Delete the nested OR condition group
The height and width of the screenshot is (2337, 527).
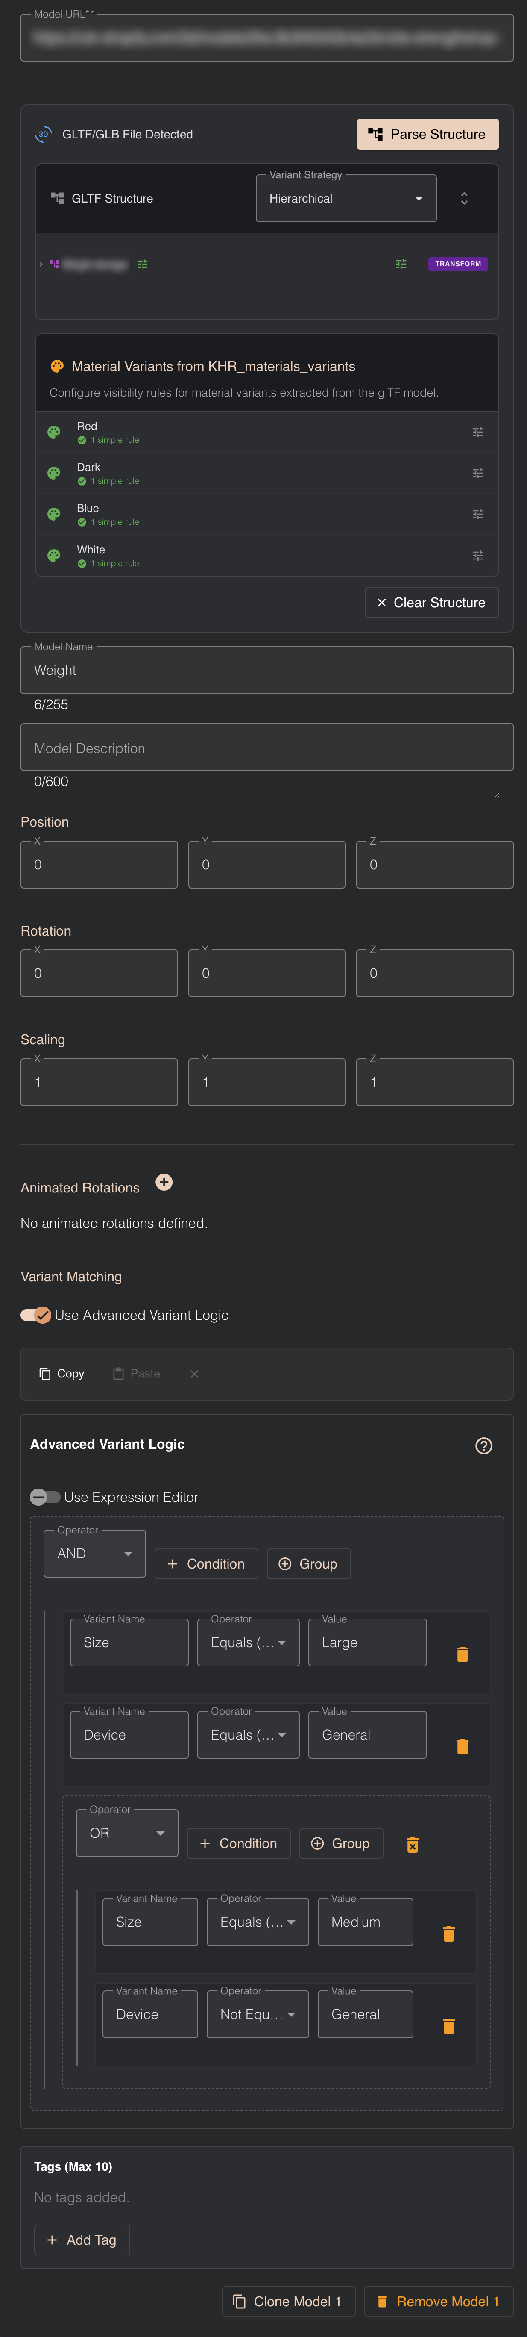413,1843
